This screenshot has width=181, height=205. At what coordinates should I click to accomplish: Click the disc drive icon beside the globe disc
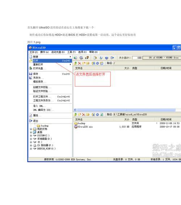point(81,58)
